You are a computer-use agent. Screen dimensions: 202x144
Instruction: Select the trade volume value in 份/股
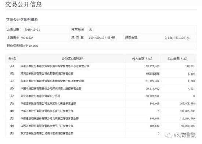click(x=102, y=37)
